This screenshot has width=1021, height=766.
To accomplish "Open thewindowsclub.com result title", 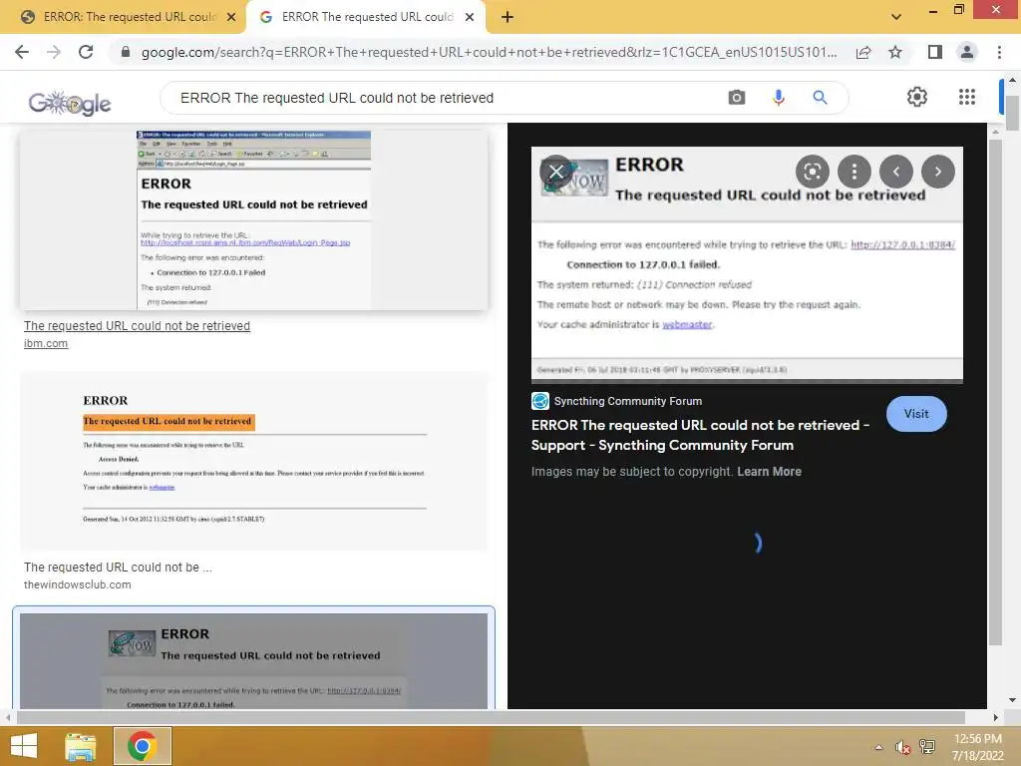I will (118, 568).
